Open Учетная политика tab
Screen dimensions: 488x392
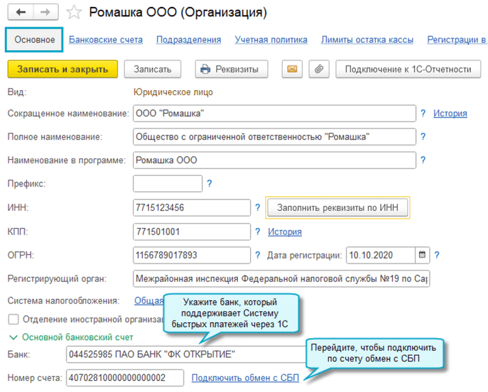(271, 40)
